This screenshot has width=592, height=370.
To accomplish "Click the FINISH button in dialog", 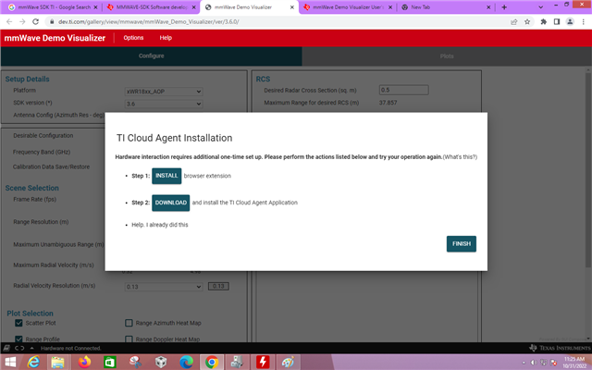I will [x=462, y=244].
